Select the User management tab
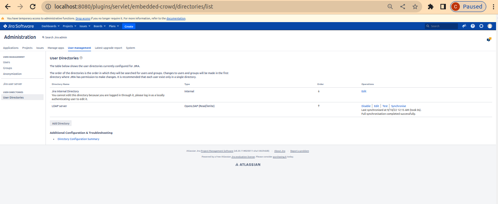The width and height of the screenshot is (498, 204). click(x=79, y=48)
